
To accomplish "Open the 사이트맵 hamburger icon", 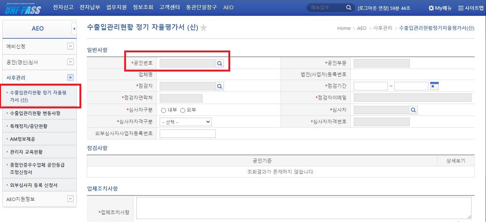I will click(x=461, y=8).
